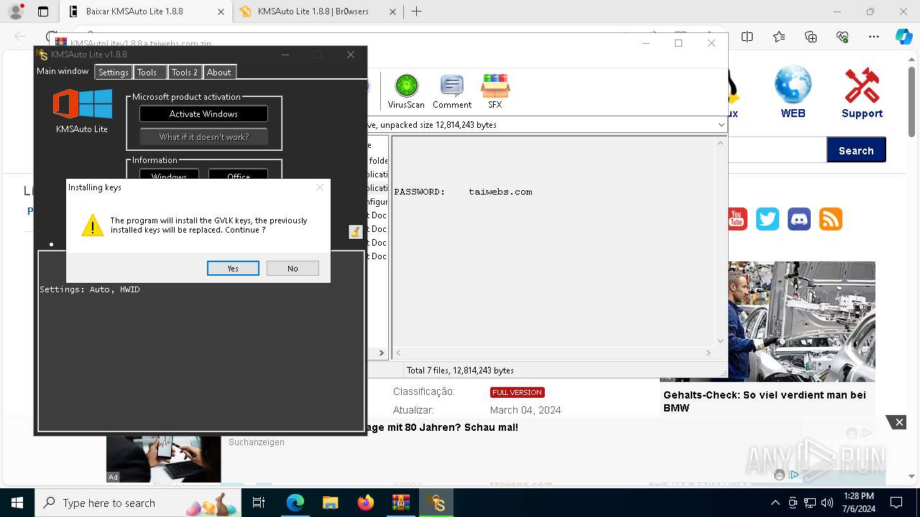Viewport: 920px width, 517px height.
Task: Open the notification center icon
Action: click(x=896, y=503)
